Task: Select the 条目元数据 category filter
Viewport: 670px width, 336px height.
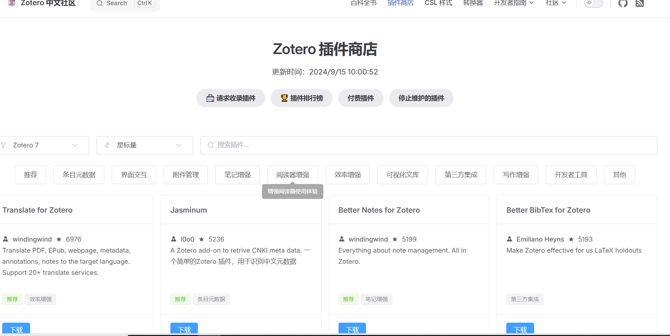Action: point(79,175)
